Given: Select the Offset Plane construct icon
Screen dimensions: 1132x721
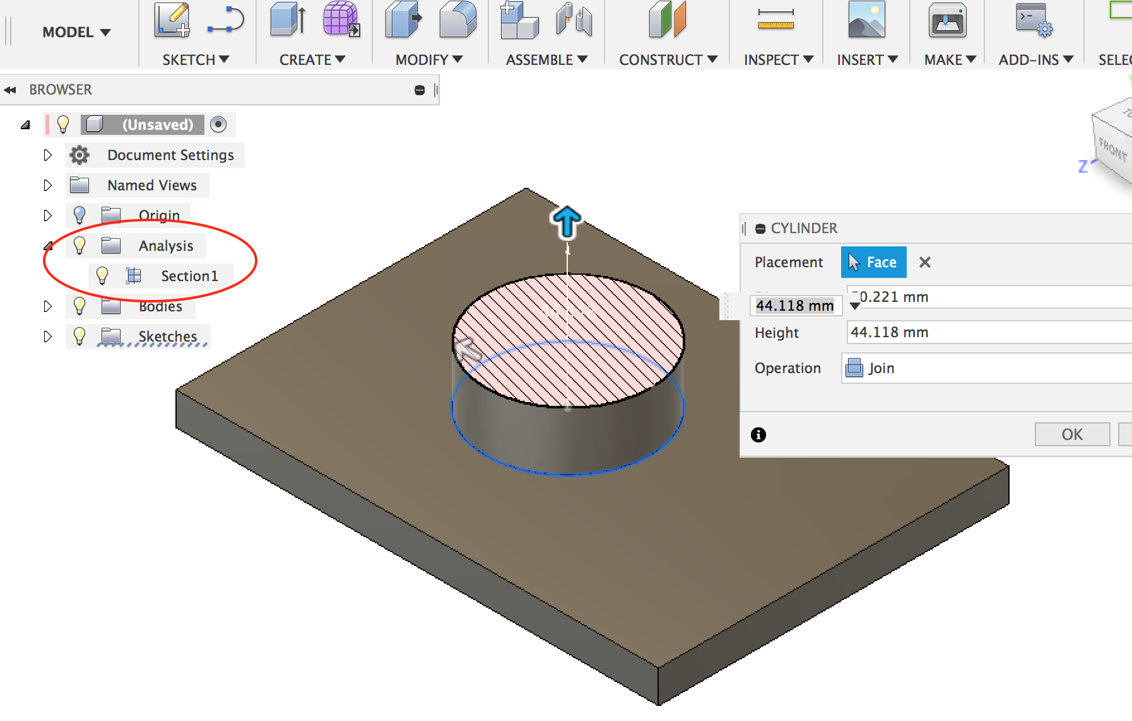Looking at the screenshot, I should point(667,20).
